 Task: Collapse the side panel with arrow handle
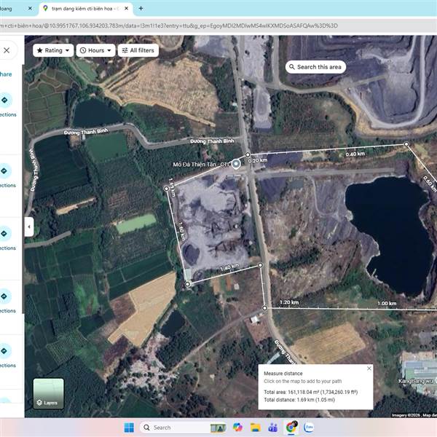coord(29,227)
